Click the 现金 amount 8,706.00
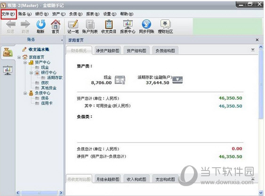 [x=101, y=82]
